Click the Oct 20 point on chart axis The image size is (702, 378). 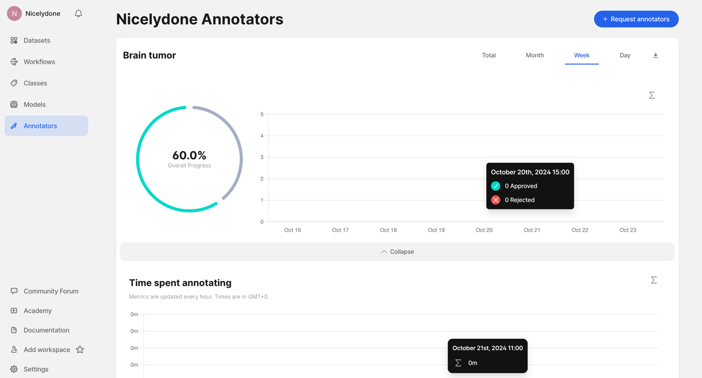[484, 230]
